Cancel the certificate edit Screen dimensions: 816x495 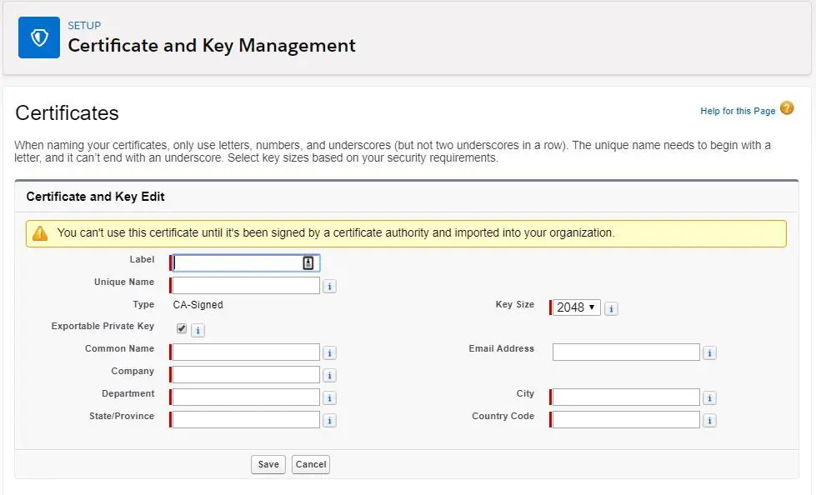(311, 464)
